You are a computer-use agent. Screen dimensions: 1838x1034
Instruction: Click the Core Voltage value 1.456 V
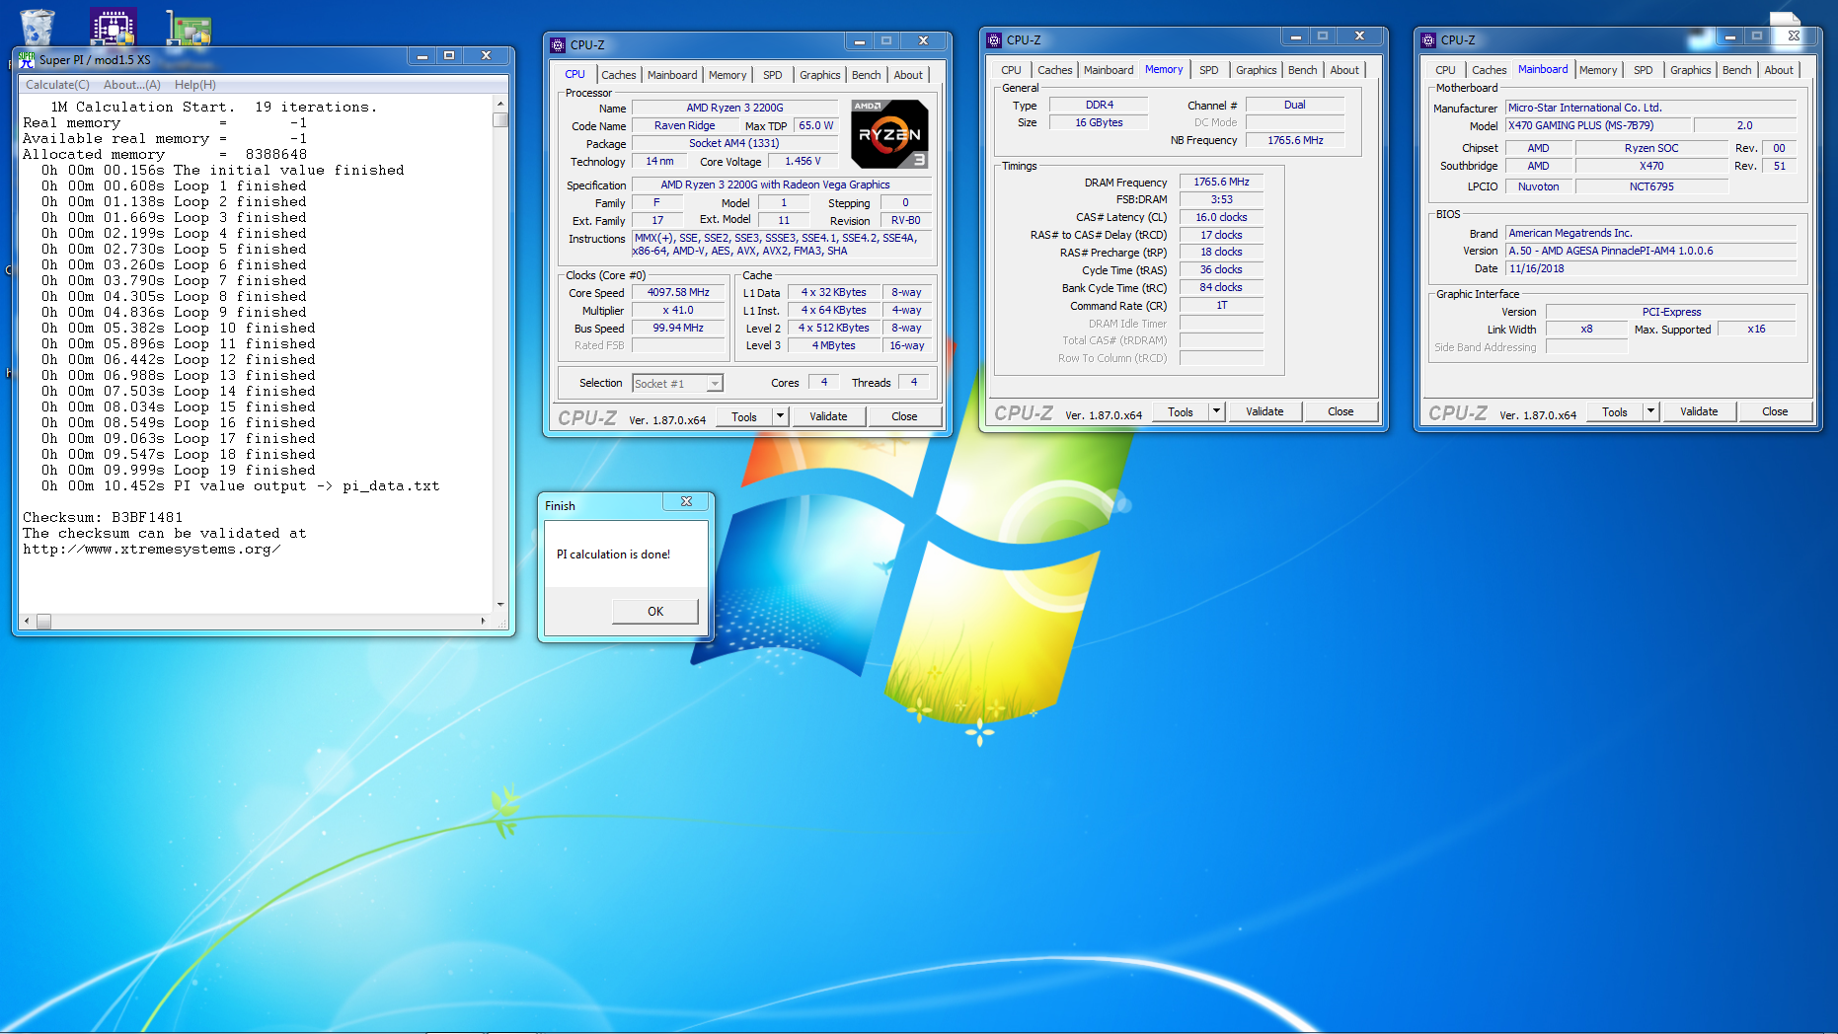click(803, 162)
